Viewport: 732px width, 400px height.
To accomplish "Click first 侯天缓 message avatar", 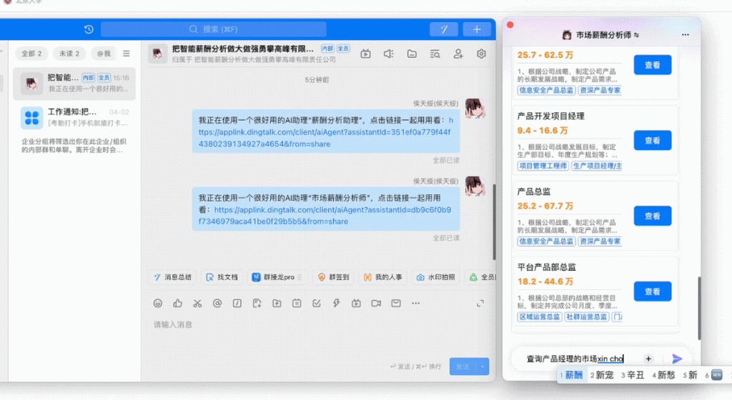I will pyautogui.click(x=475, y=109).
